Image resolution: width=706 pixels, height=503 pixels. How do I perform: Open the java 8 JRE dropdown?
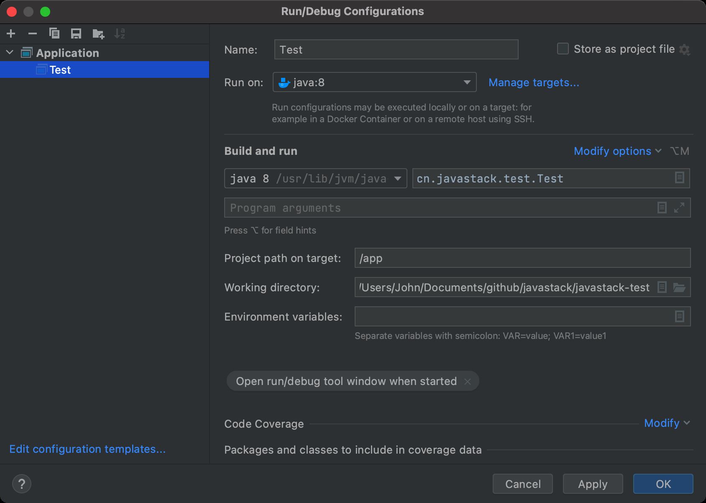point(398,179)
